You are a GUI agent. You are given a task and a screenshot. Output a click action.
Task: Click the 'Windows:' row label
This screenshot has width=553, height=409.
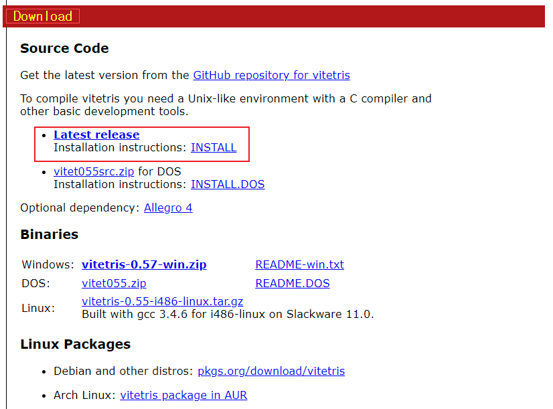point(48,264)
